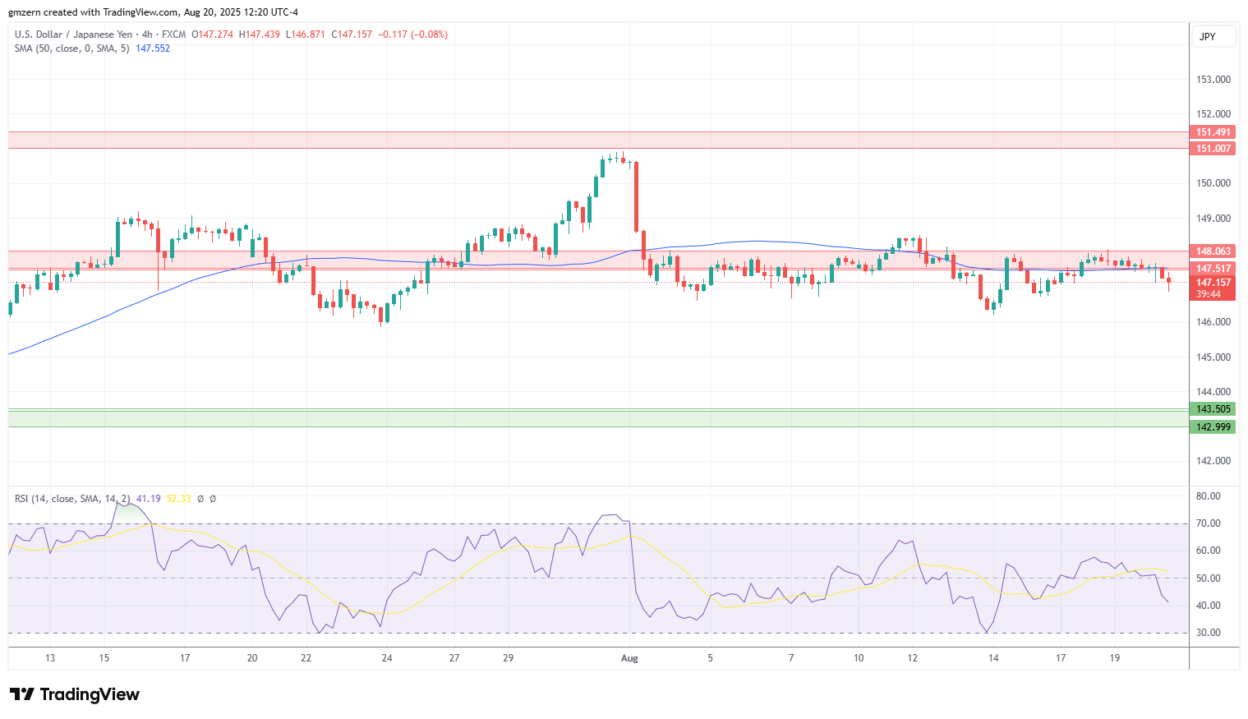Click the 142.000 price axis label
1248x719 pixels.
click(1213, 461)
